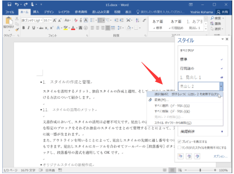The height and width of the screenshot is (174, 234).
Task: Open the line spacing dropdown
Action: (x=121, y=28)
